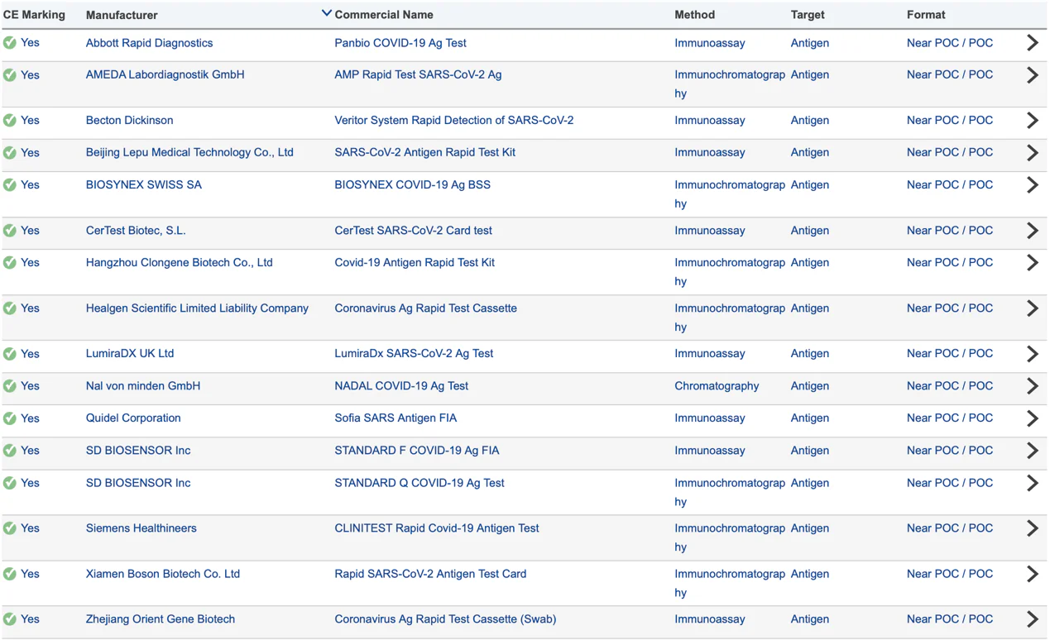Click Near POC / POC in LumiraDX row

(950, 353)
